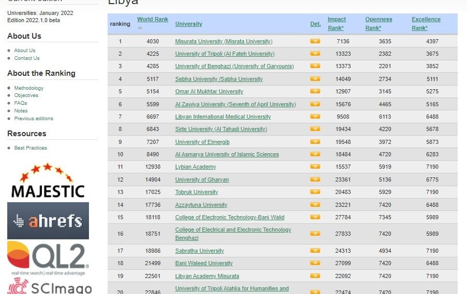Viewport: 467px width, 294px height.
Task: Open Previous editions sidebar link
Action: coord(34,119)
